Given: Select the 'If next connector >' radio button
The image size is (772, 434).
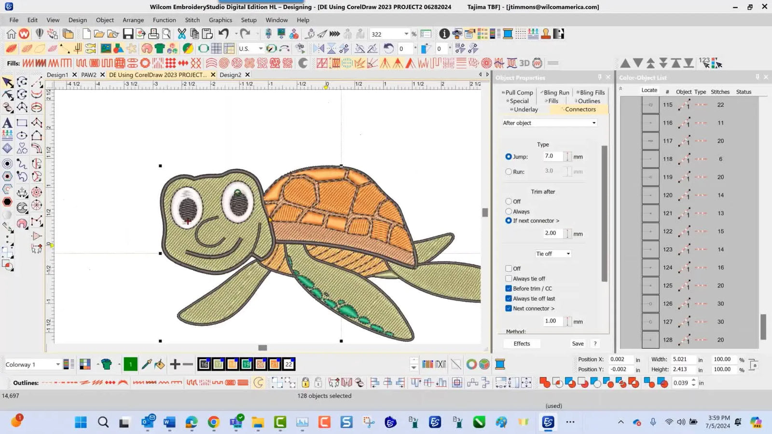Looking at the screenshot, I should coord(508,221).
